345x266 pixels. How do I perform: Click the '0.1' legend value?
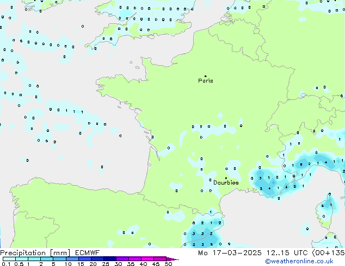tap(6, 264)
